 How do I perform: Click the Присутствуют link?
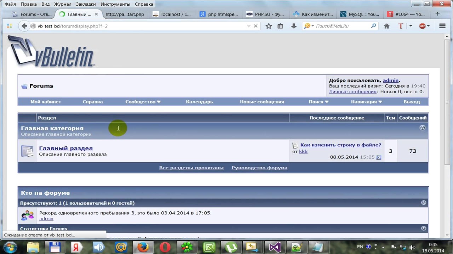tap(38, 203)
